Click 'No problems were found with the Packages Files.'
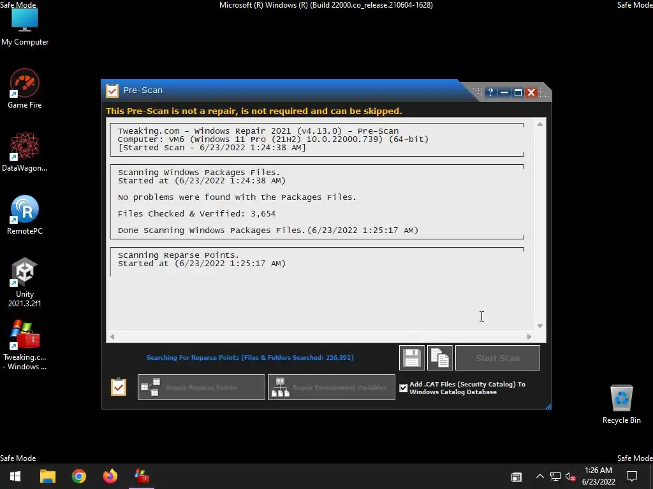This screenshot has height=489, width=653. [x=237, y=197]
